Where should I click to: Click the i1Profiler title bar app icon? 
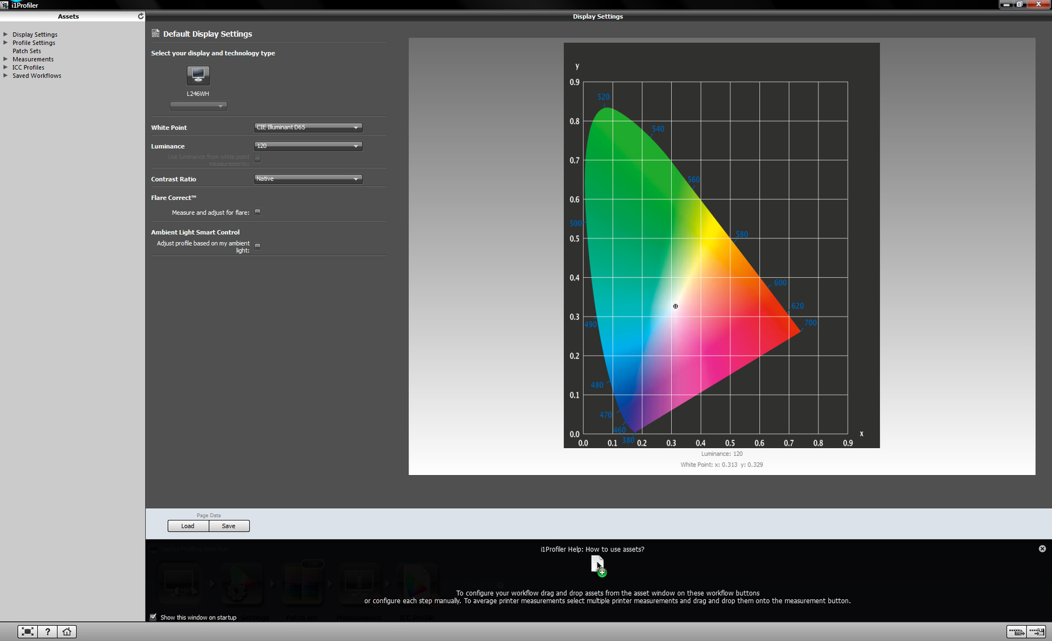(x=5, y=4)
